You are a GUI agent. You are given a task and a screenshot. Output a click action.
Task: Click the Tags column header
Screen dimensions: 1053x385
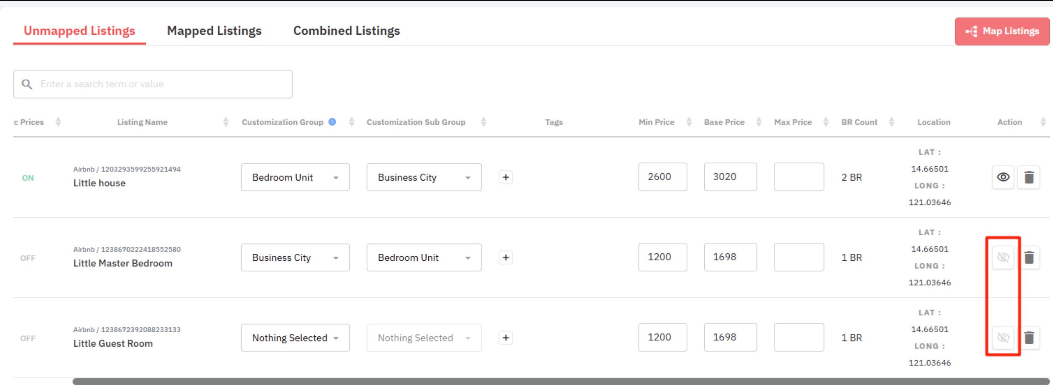click(553, 122)
